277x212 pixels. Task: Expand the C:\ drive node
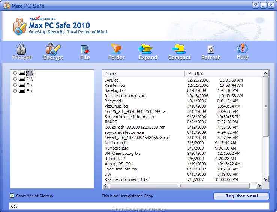tap(15, 73)
